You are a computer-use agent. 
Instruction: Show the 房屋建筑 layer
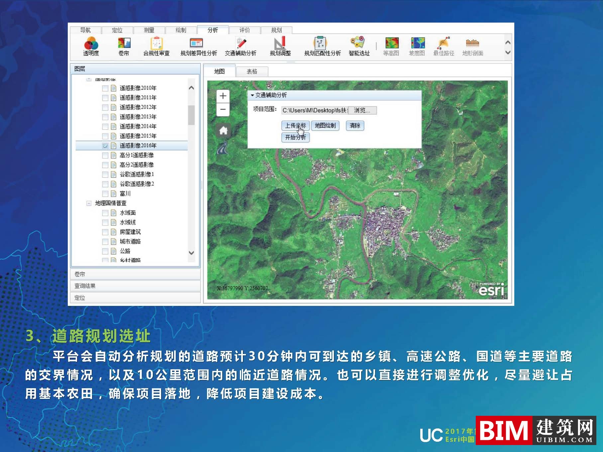tap(105, 232)
